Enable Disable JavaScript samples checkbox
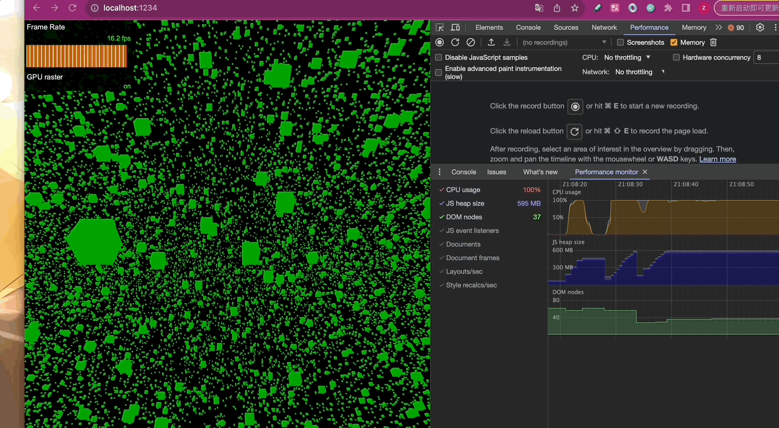779x428 pixels. (438, 57)
